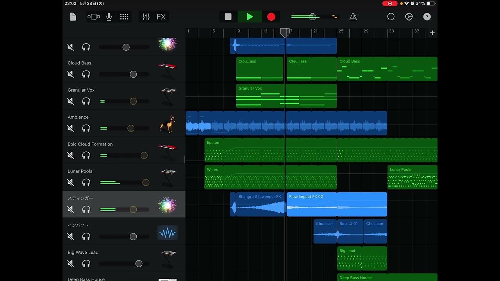
Task: Mute the インパクト track
Action: [71, 237]
